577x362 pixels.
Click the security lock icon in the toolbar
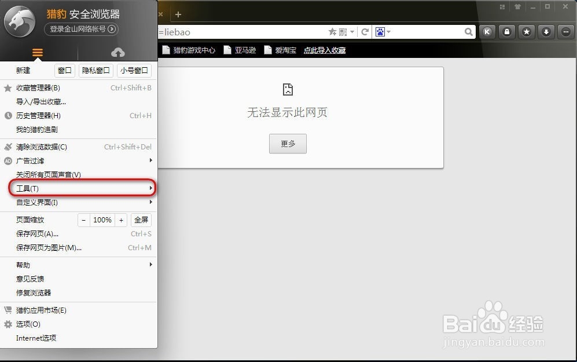click(x=507, y=32)
